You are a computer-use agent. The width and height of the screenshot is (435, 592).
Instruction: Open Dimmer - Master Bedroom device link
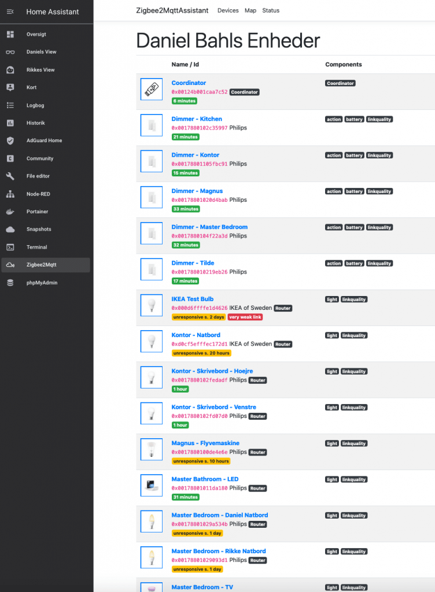209,227
